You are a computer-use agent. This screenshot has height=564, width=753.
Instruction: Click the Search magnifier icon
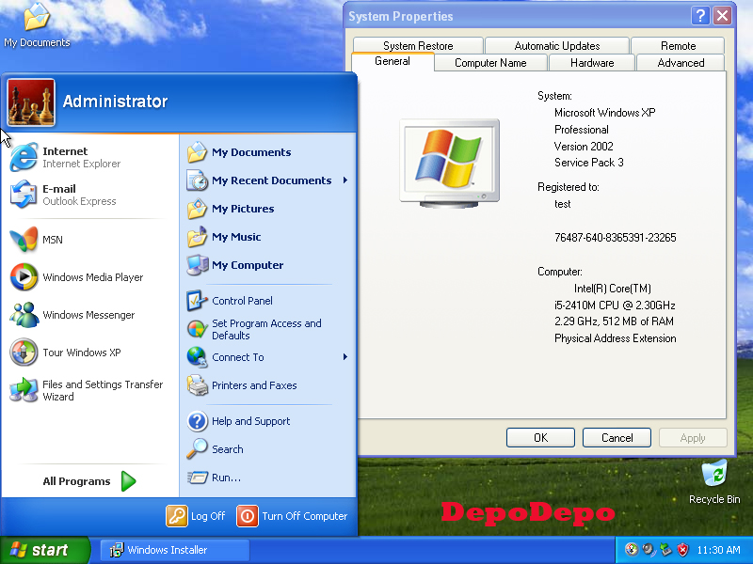pos(197,449)
